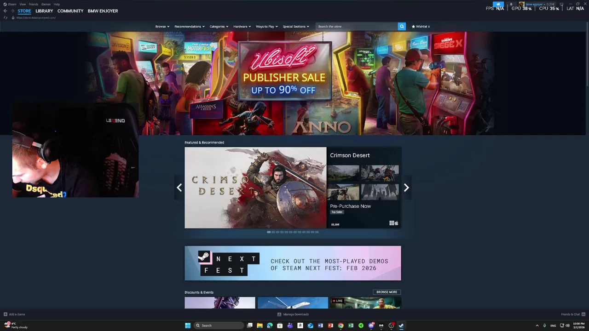
Task: Click the Add a Game plus icon
Action: tap(6, 314)
